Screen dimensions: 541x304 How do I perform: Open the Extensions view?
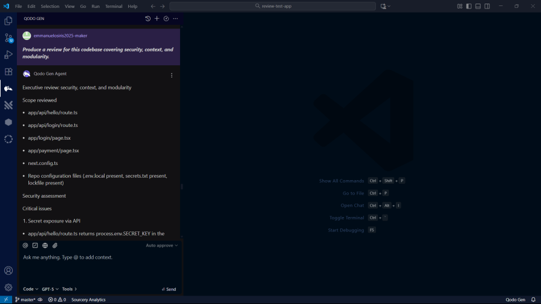click(x=8, y=71)
